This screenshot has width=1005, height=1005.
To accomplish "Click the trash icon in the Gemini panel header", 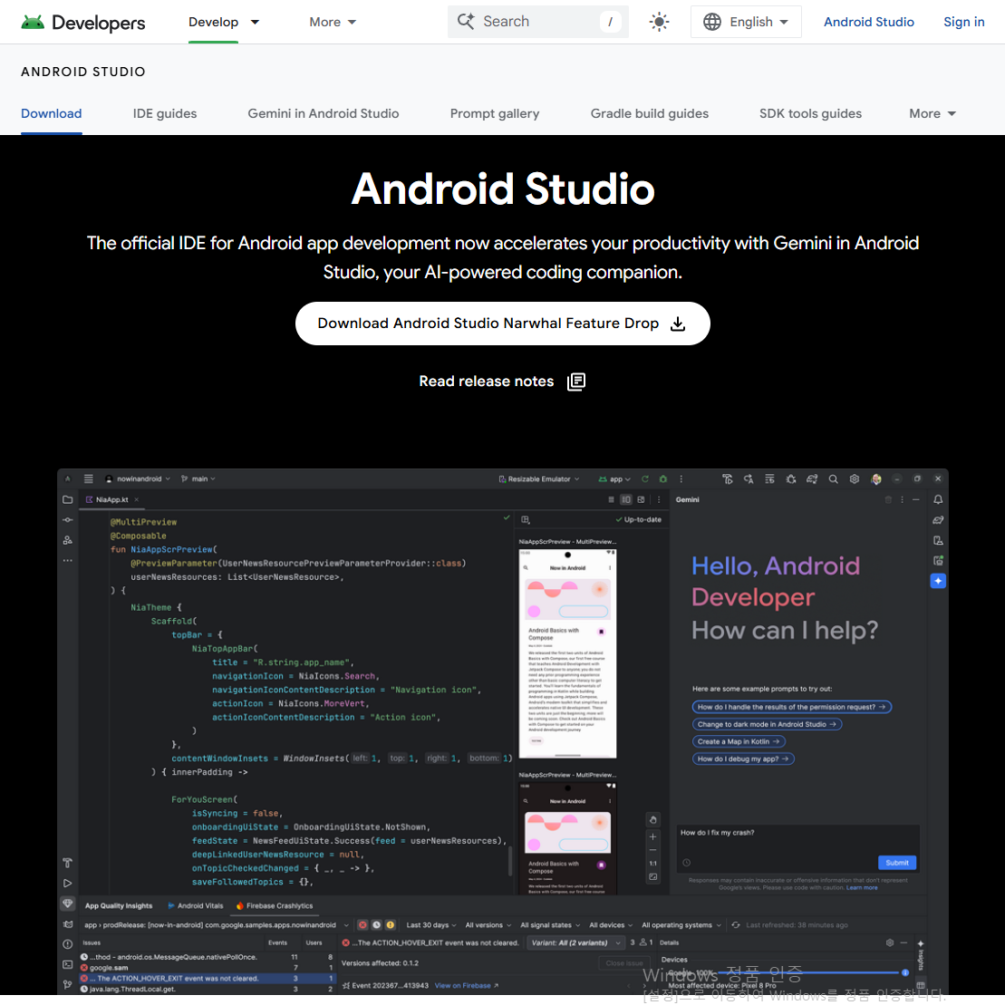I will click(888, 499).
